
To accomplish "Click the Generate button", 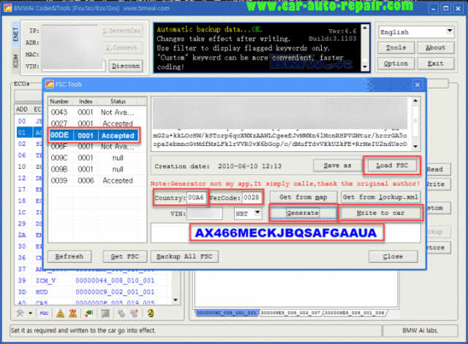I will (x=303, y=213).
